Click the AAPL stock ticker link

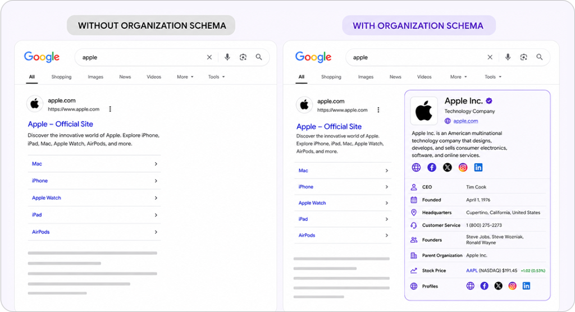point(472,270)
